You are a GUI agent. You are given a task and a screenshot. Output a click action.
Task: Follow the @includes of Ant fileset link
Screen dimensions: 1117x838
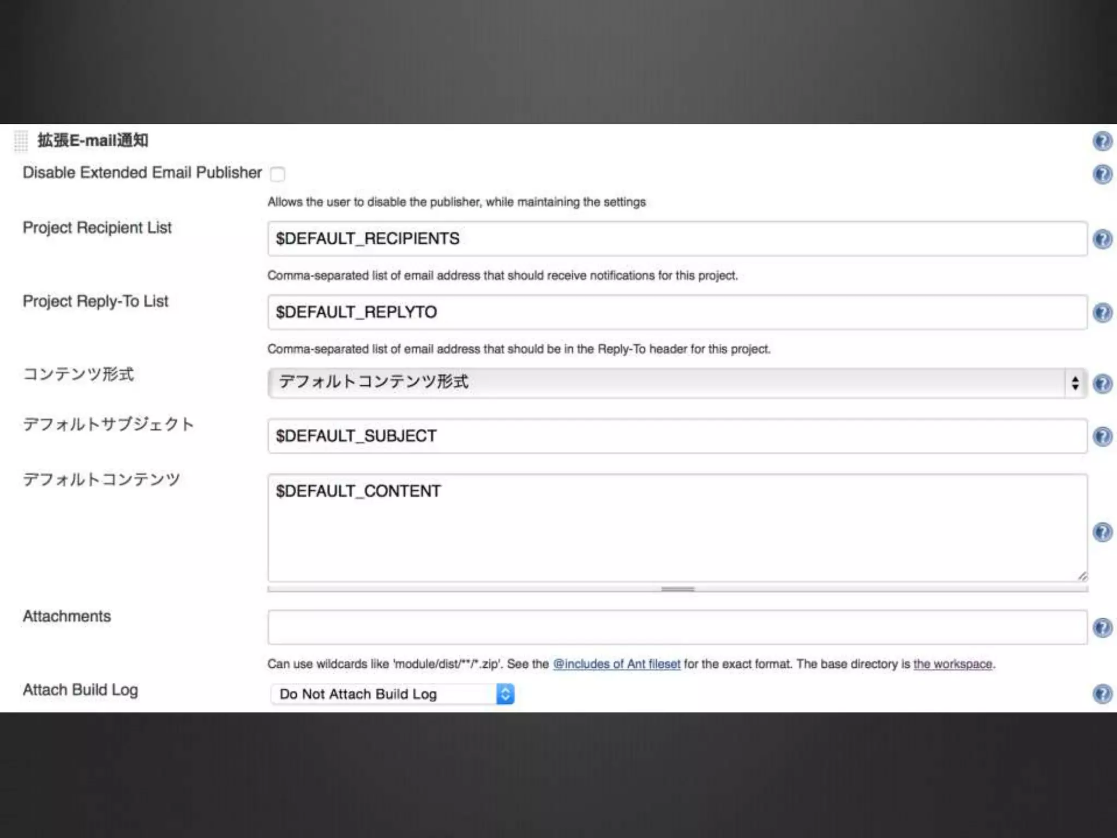[616, 664]
